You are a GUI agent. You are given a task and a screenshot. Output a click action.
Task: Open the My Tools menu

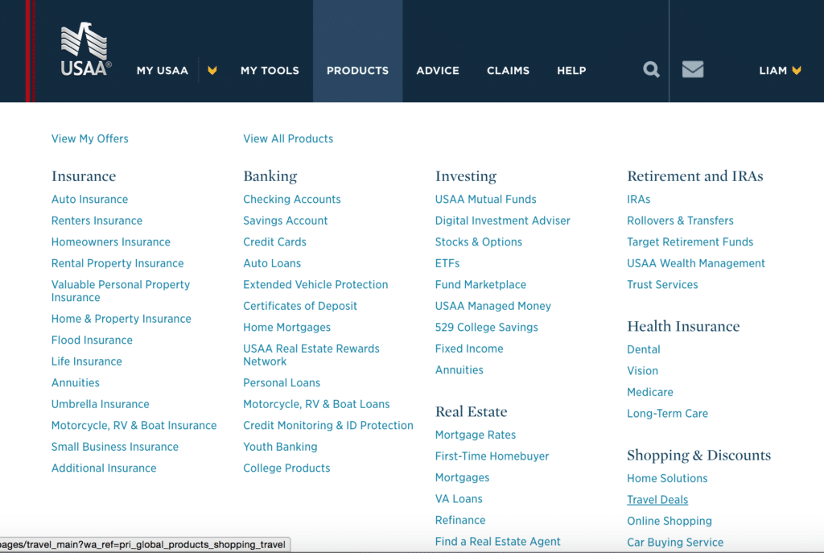tap(270, 71)
